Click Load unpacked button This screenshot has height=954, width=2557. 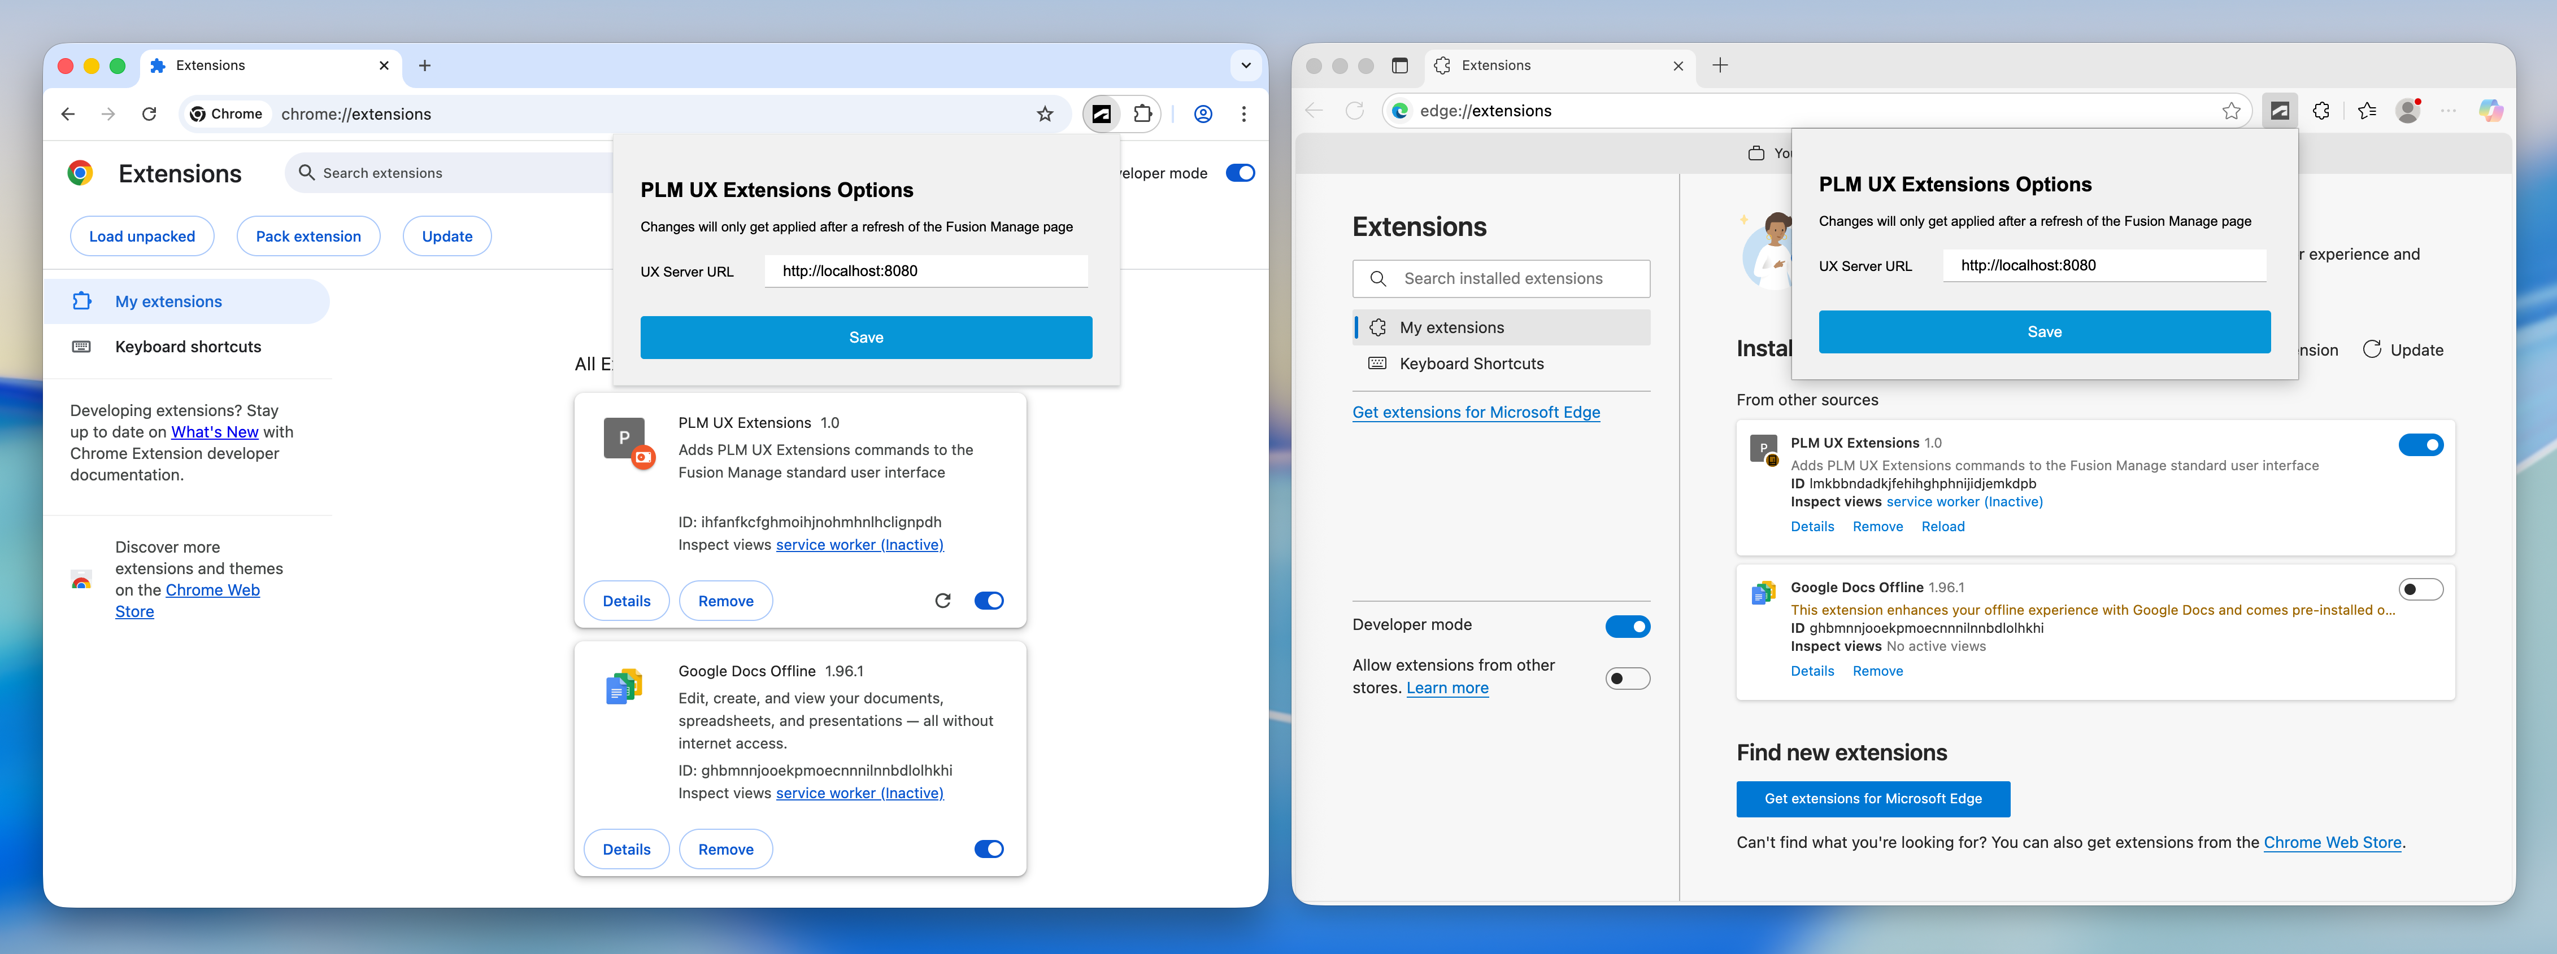pos(142,237)
